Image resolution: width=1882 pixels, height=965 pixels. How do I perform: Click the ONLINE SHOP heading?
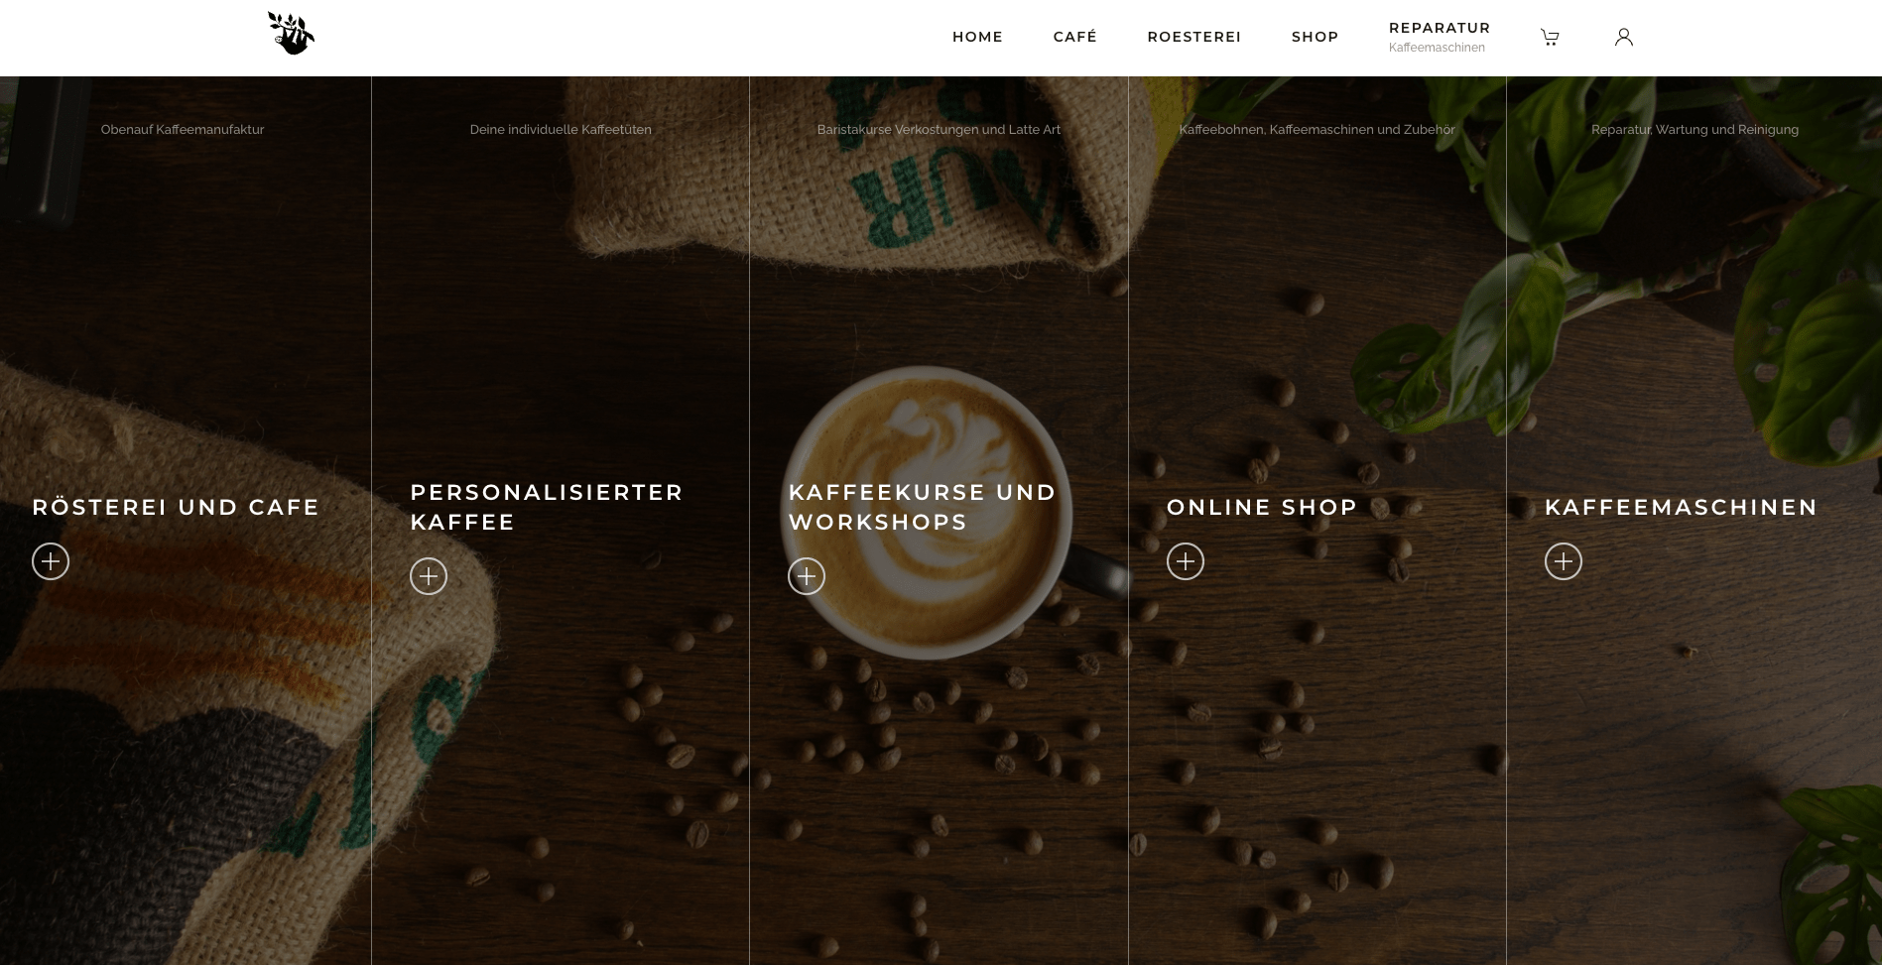[x=1262, y=507]
